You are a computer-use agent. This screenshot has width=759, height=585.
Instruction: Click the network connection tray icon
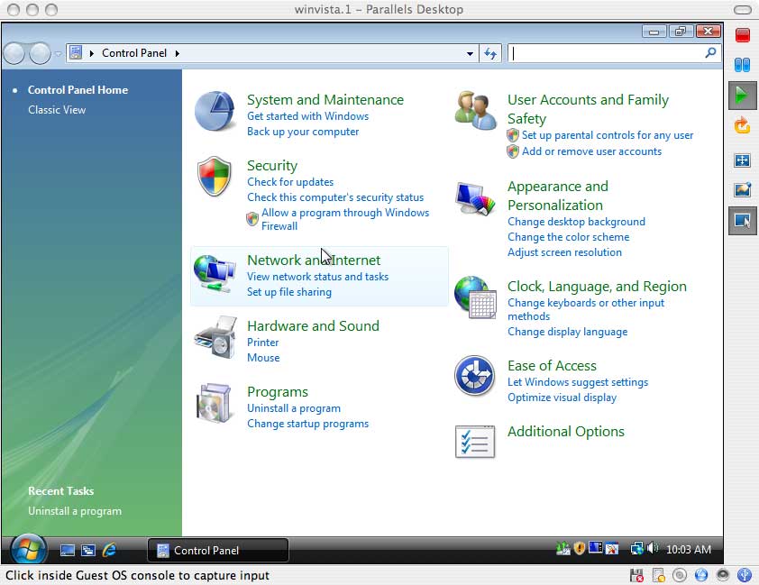point(636,548)
